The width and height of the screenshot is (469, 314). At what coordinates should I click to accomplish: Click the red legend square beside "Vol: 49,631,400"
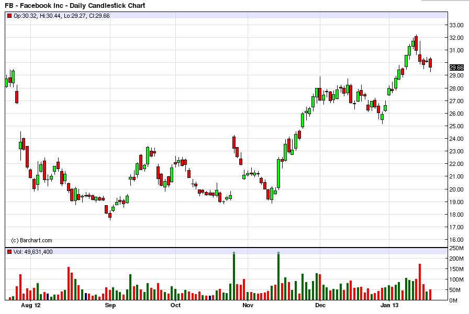pyautogui.click(x=9, y=252)
